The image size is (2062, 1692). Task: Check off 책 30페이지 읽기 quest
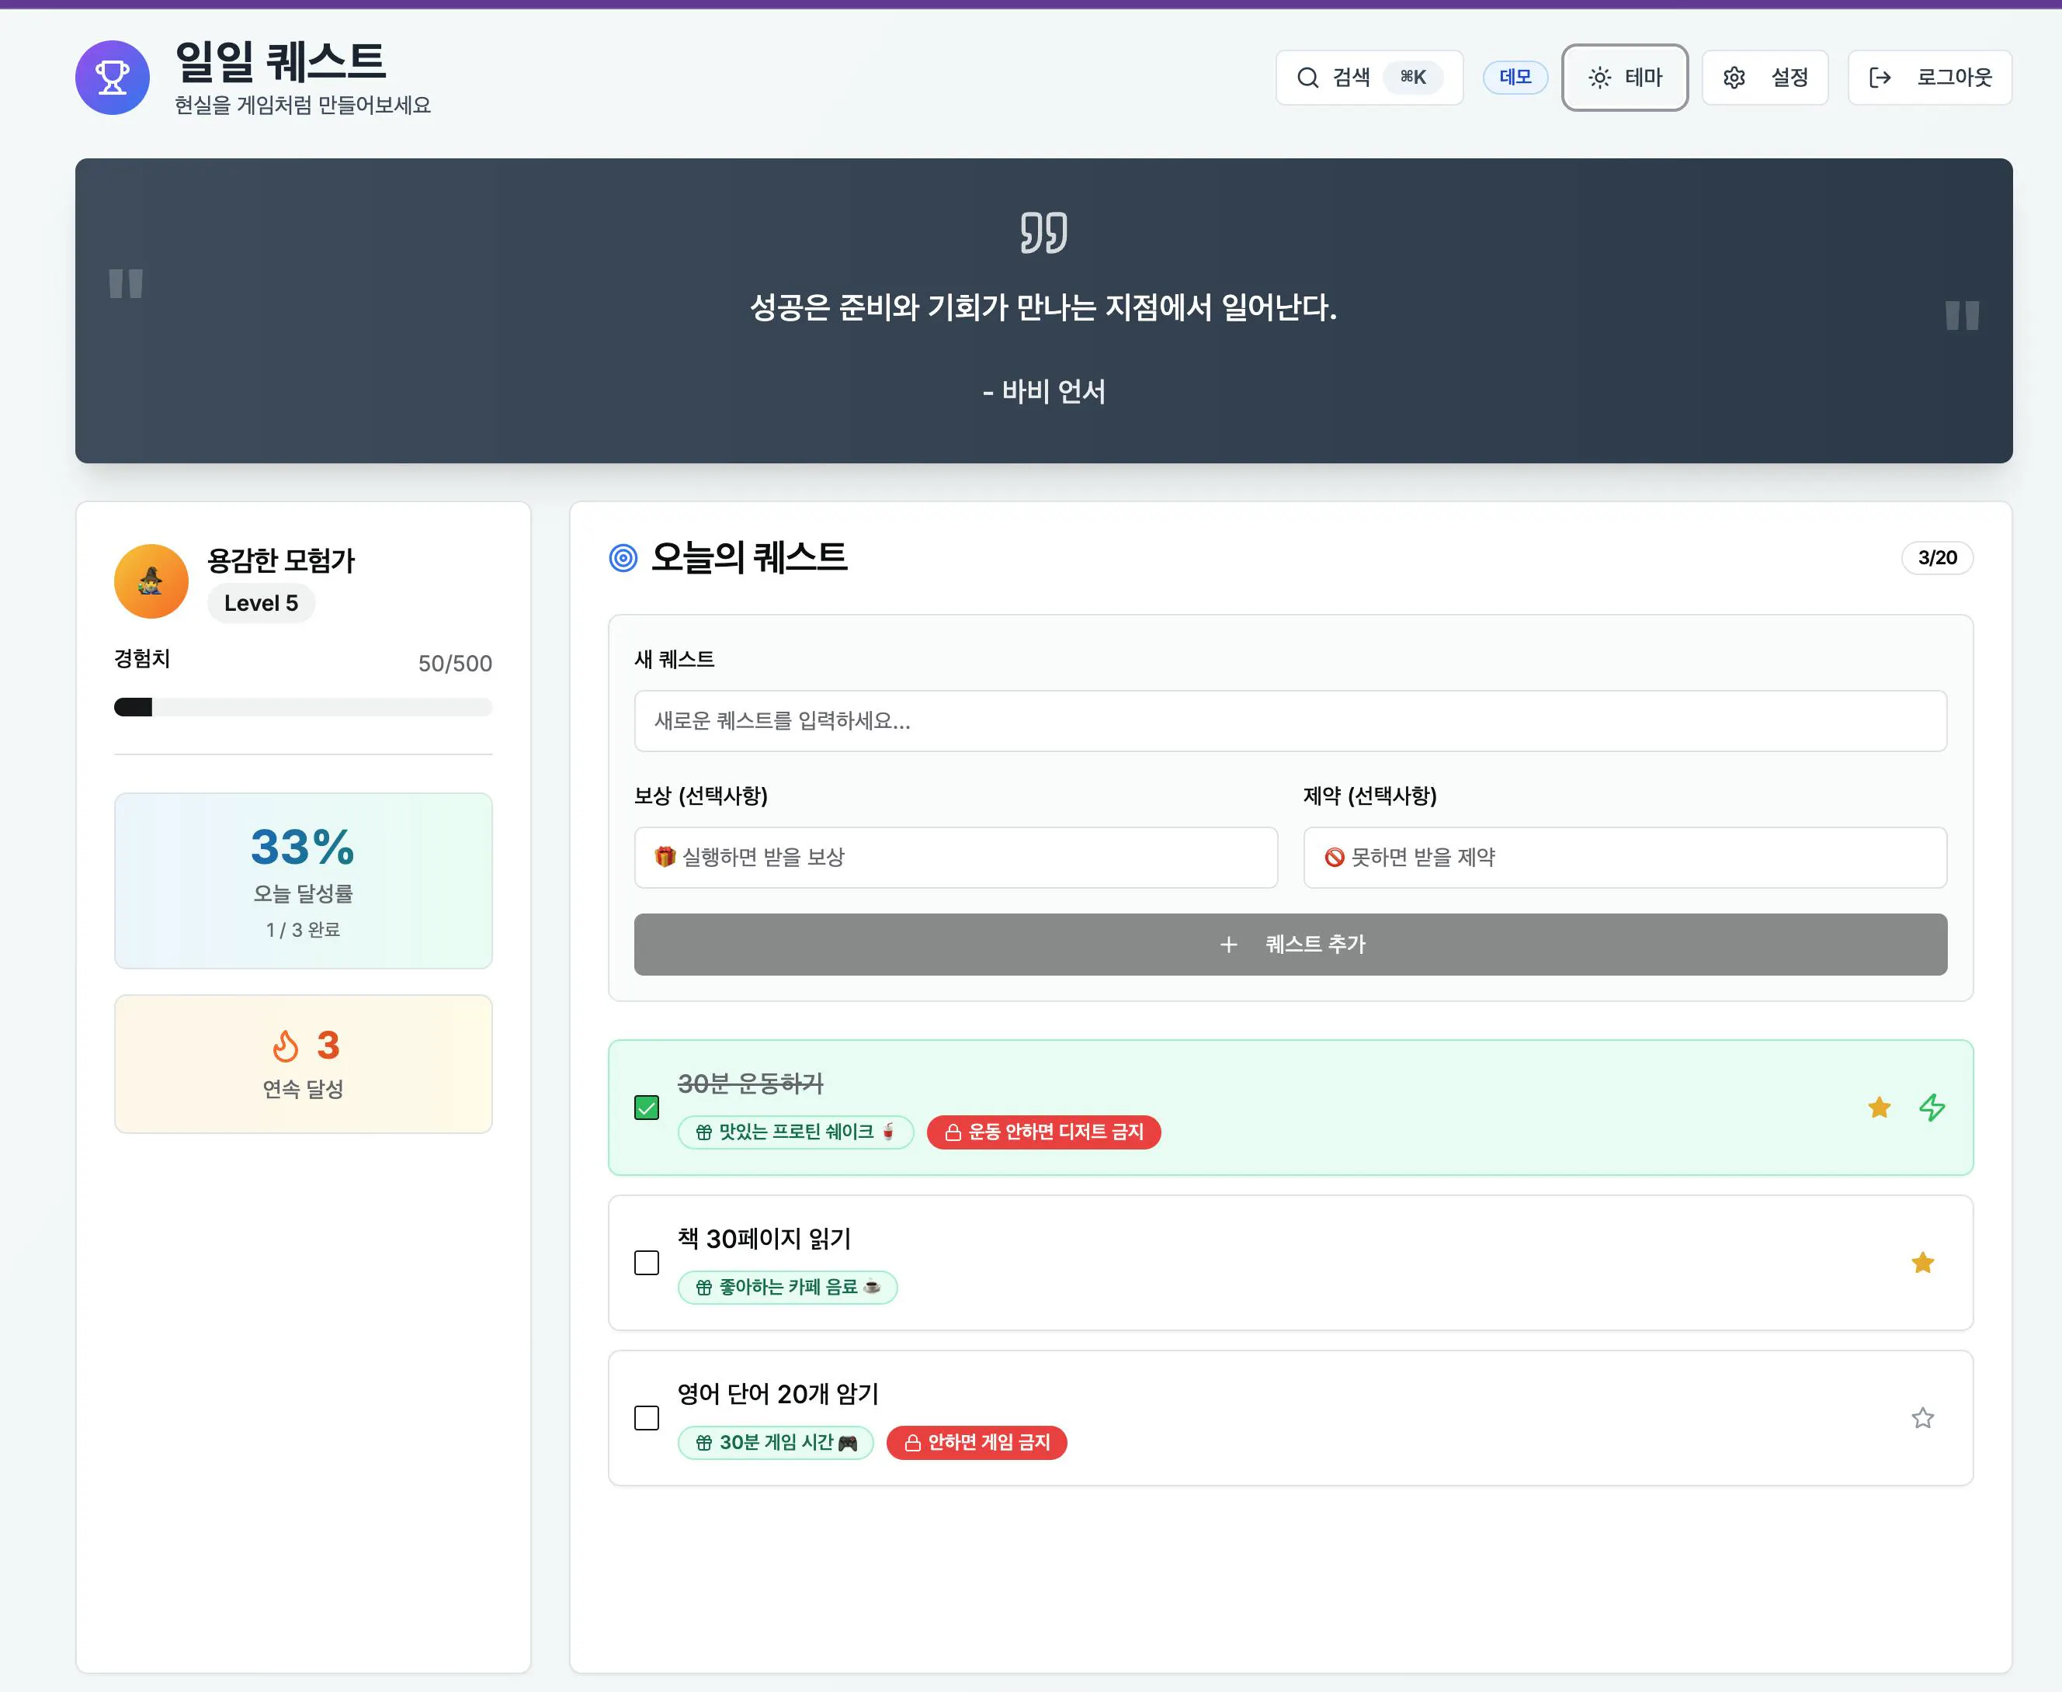(647, 1263)
